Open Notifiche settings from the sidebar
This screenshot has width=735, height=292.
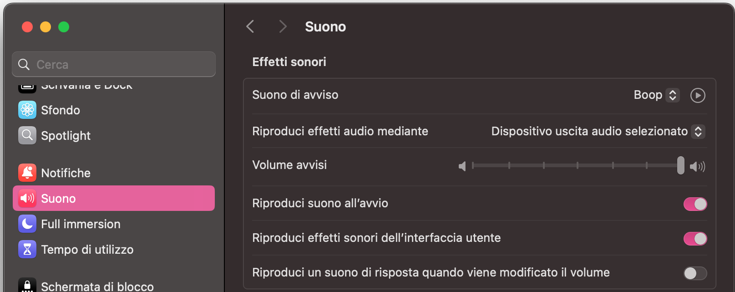click(x=27, y=173)
